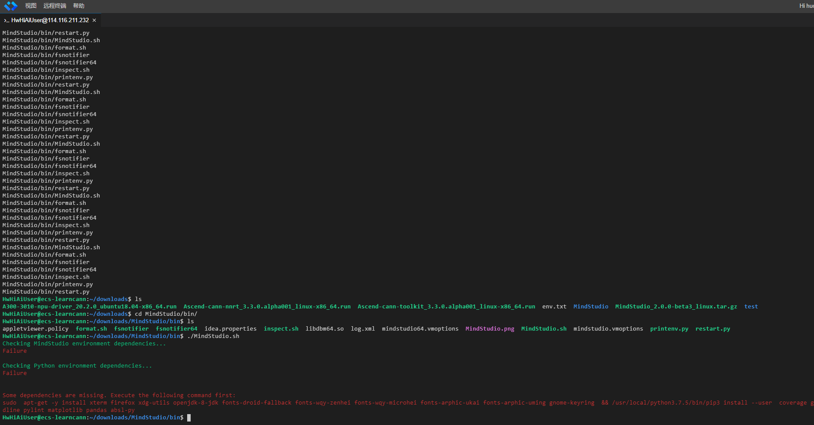This screenshot has height=425, width=814.
Task: Click restart.py in the ls output row
Action: click(713, 329)
